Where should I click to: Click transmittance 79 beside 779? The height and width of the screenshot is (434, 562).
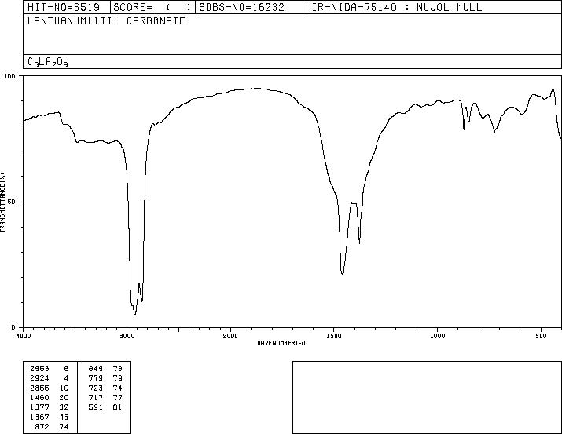click(x=118, y=378)
